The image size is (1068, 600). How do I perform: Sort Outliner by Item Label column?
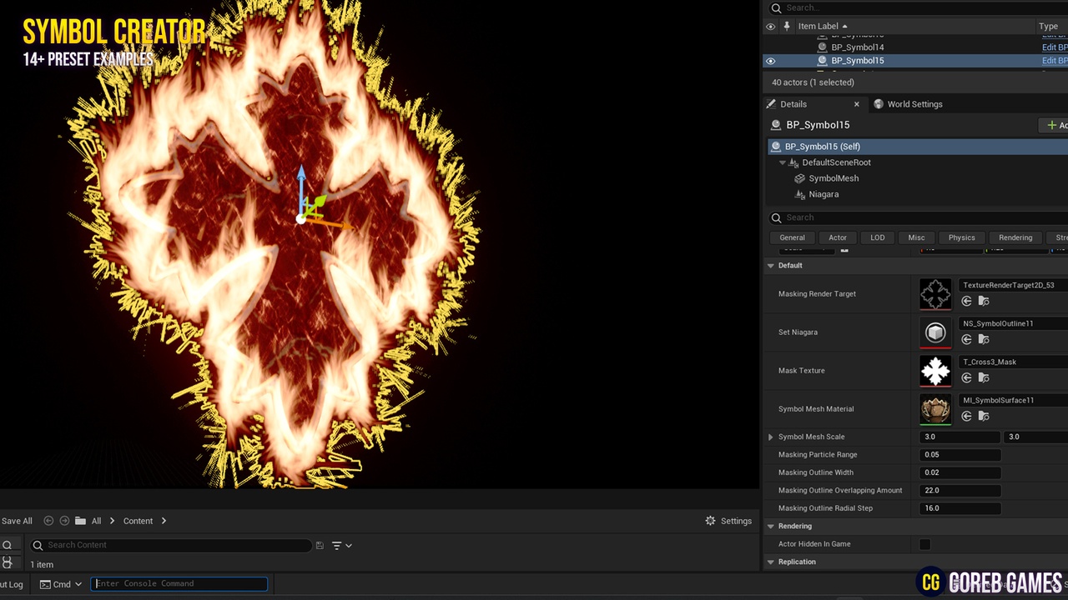pos(823,26)
